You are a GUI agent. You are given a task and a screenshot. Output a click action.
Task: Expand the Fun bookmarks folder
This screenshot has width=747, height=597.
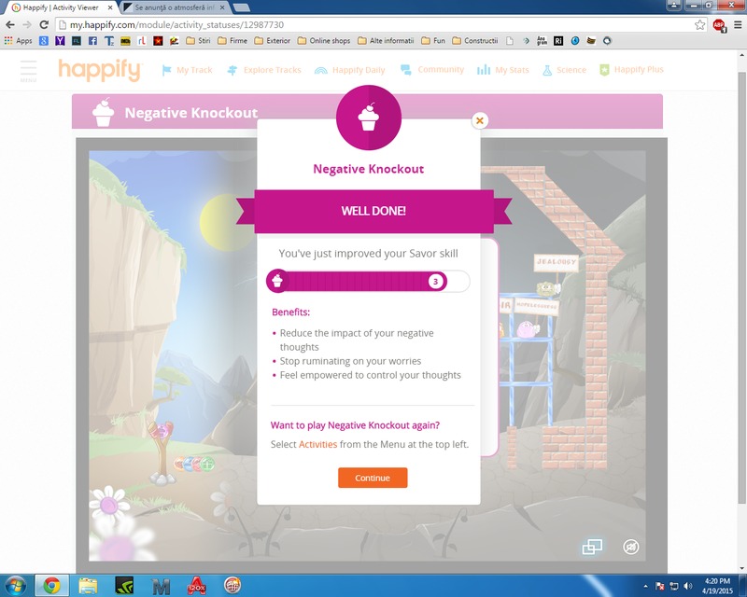tap(433, 41)
